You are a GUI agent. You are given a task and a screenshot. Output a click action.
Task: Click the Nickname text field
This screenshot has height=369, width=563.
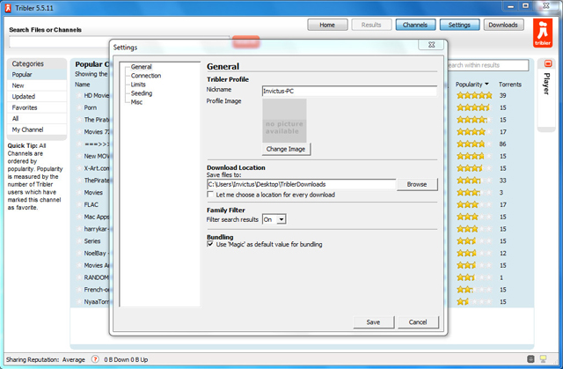coord(348,91)
